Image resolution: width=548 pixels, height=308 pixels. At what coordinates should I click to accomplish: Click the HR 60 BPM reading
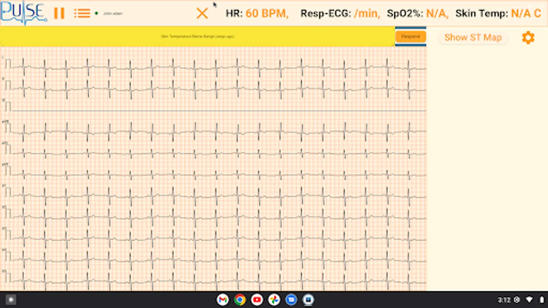[x=256, y=14]
